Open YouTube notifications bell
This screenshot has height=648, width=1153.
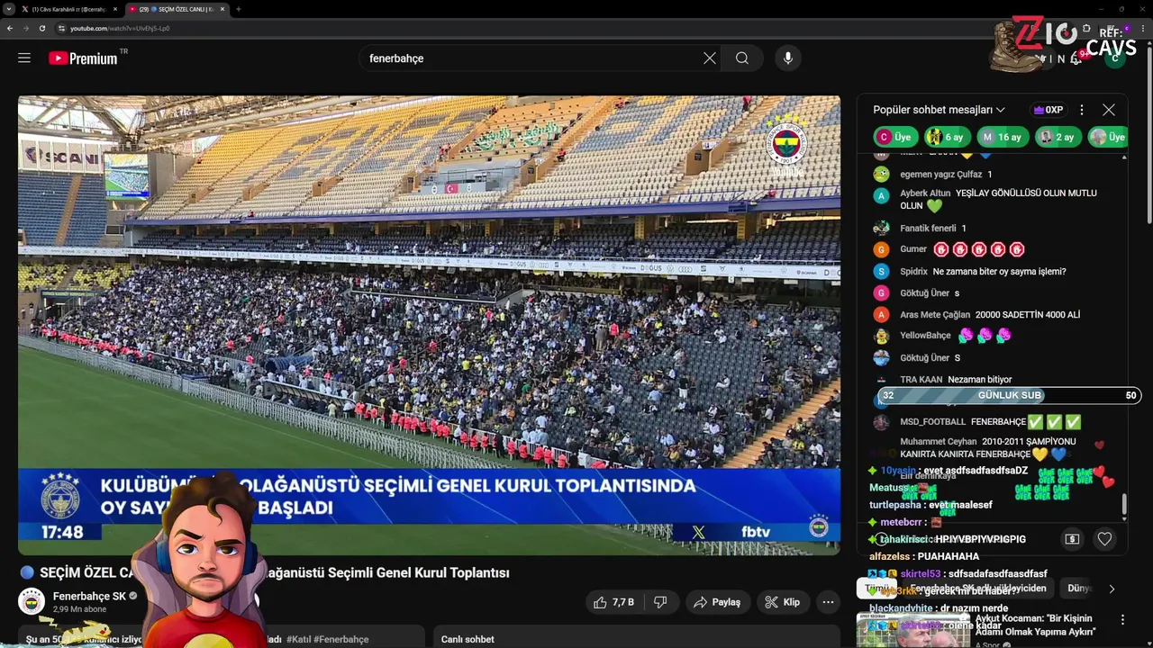pyautogui.click(x=1076, y=58)
